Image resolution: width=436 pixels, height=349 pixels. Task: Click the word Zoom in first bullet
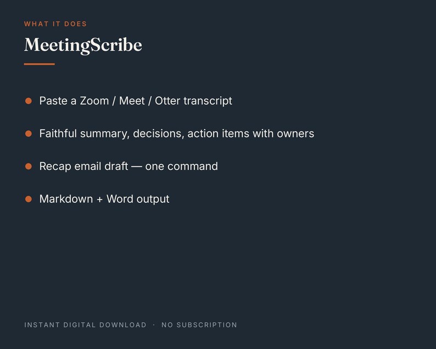94,101
